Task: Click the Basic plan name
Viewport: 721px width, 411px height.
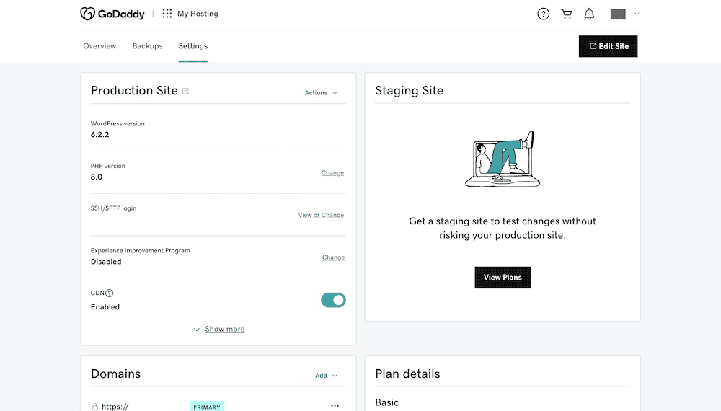Action: point(387,402)
